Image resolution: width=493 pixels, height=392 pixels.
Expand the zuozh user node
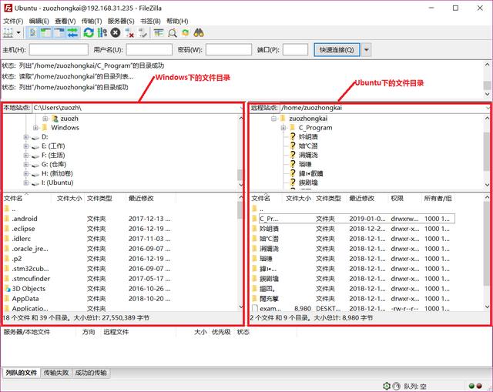pos(45,119)
